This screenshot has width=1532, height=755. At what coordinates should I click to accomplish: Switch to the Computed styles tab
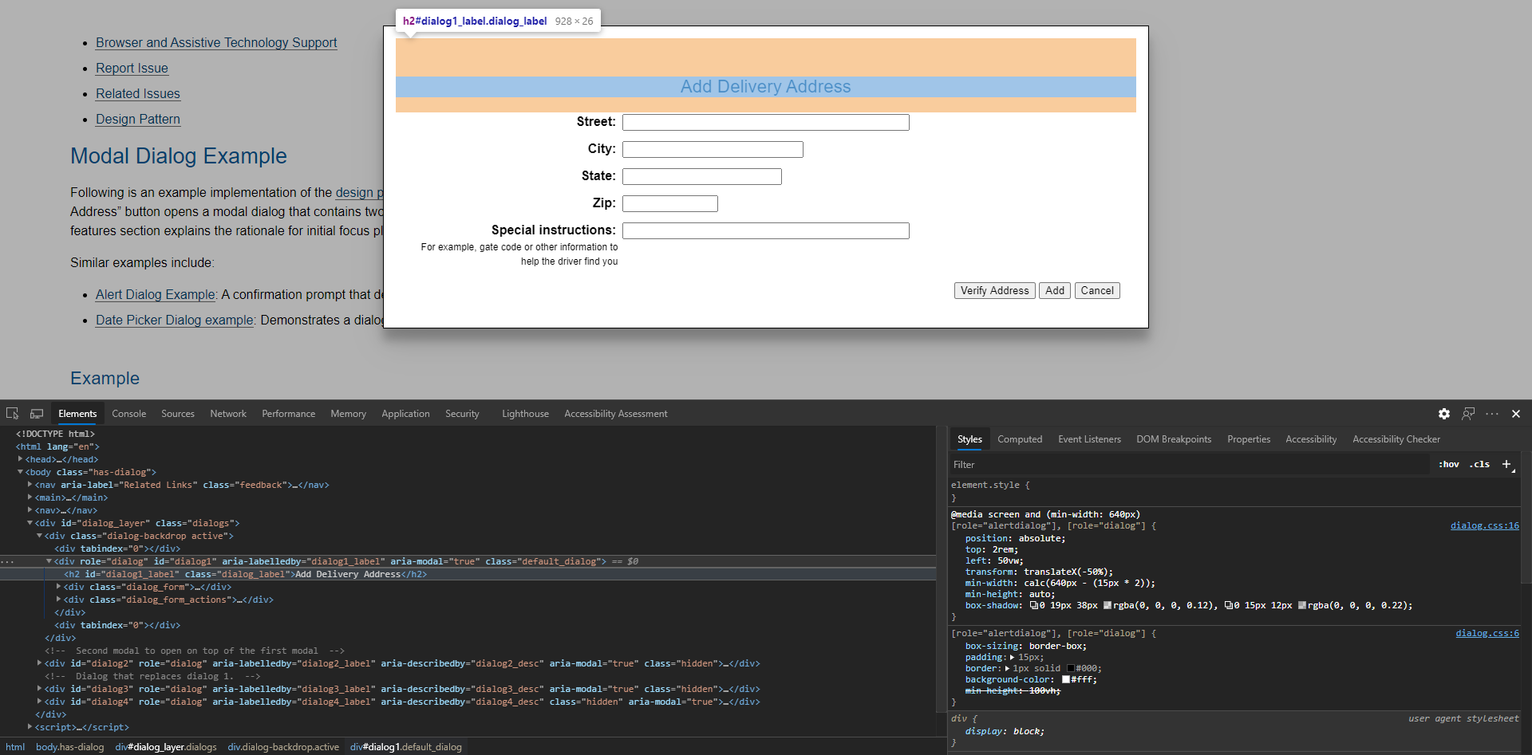tap(1020, 439)
